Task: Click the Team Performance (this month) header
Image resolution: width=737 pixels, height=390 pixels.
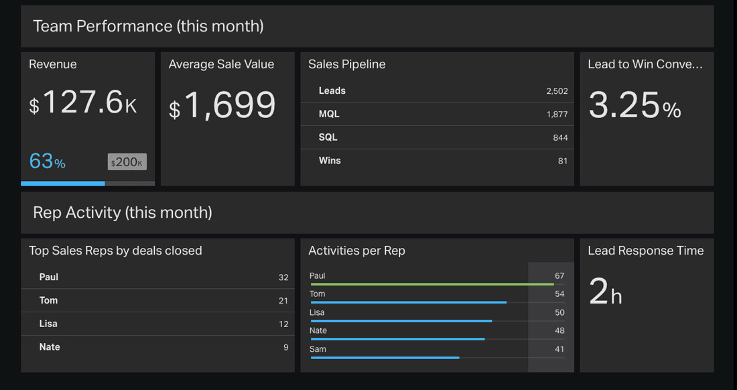Action: (148, 26)
